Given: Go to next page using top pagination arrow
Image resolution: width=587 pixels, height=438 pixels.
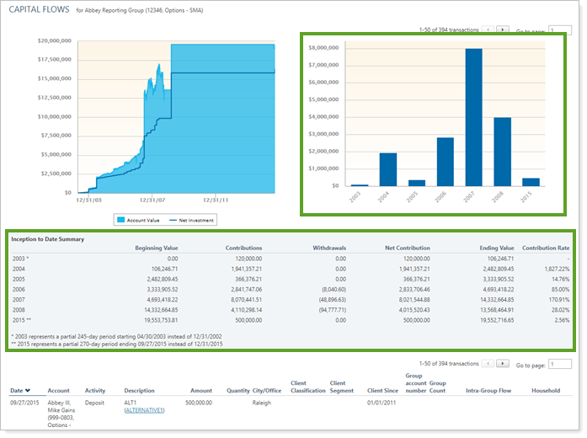Looking at the screenshot, I should click(x=503, y=29).
